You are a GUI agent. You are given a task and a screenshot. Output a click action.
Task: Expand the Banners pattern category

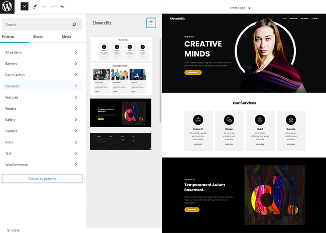(41, 64)
